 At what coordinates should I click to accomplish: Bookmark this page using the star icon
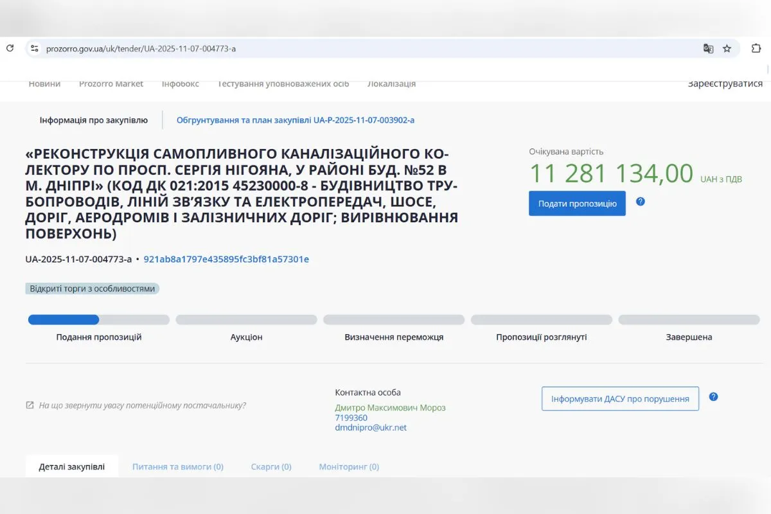(727, 48)
